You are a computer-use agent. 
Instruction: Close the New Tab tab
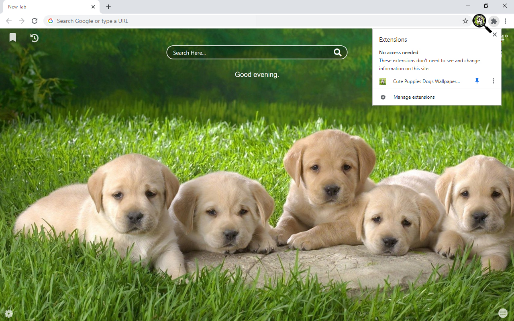(x=93, y=7)
